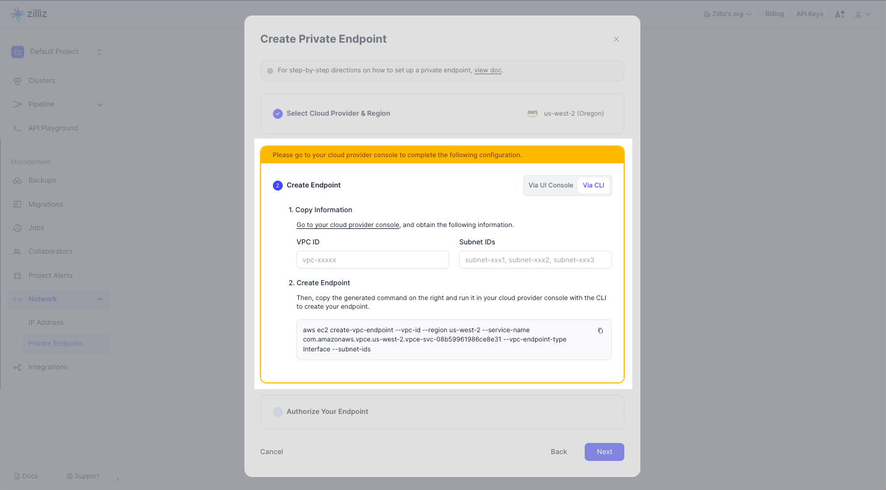886x490 pixels.
Task: Click the Backups icon in Management
Action: click(x=17, y=181)
